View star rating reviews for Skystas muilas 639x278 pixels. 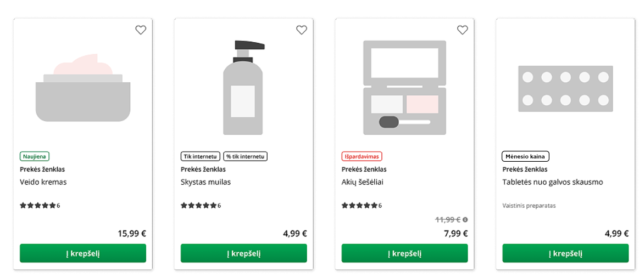point(201,206)
